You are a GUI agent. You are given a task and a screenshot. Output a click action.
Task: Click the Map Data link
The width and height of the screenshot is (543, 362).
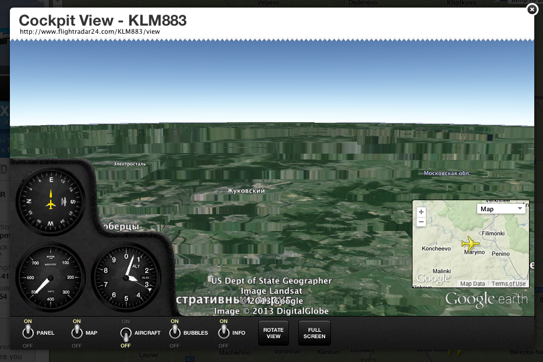coord(472,284)
